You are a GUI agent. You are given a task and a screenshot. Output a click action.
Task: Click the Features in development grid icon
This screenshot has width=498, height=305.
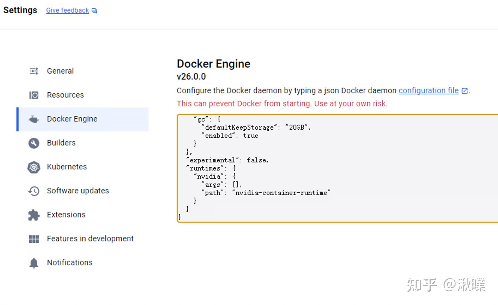tap(34, 239)
